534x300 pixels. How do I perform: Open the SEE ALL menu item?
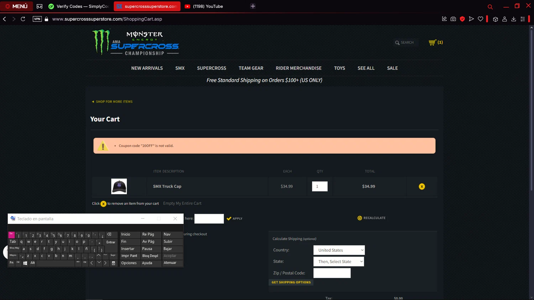pyautogui.click(x=366, y=68)
